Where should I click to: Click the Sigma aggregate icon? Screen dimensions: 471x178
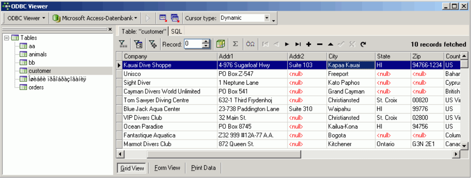pos(235,44)
